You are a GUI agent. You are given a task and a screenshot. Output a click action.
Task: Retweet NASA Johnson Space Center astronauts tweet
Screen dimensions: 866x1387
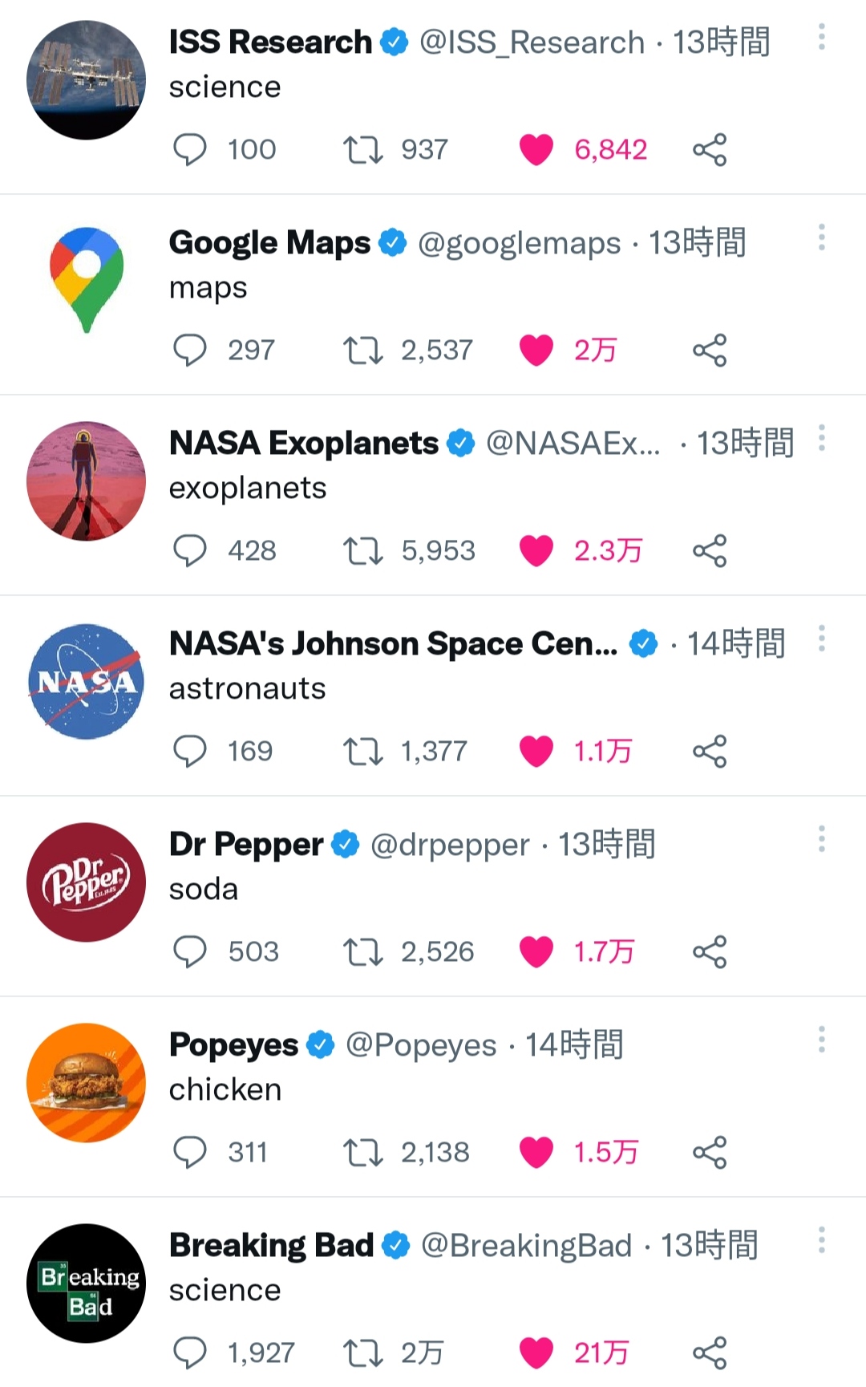point(363,752)
